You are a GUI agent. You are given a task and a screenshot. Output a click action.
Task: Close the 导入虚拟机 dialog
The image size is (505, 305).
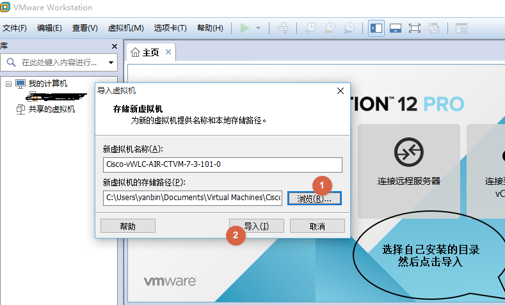(x=341, y=91)
